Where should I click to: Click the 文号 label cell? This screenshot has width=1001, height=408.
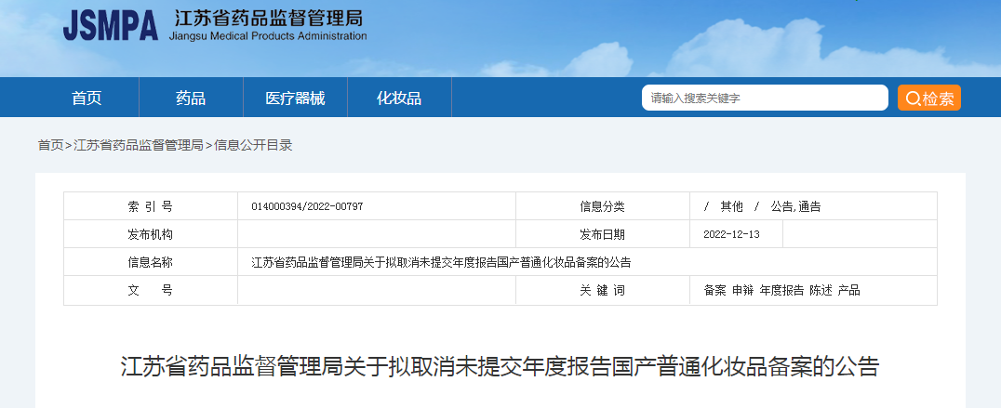tap(151, 291)
